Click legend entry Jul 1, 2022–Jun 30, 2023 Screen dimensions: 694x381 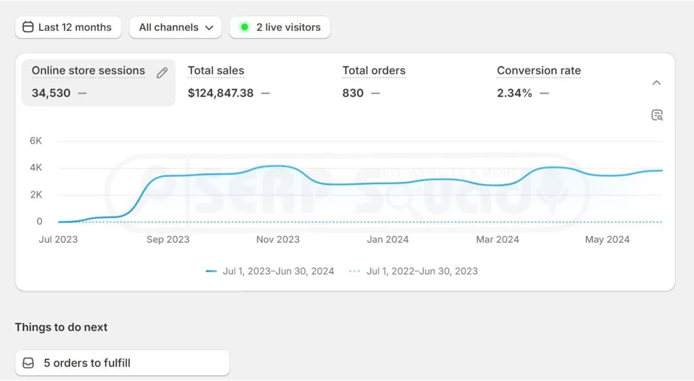pos(414,271)
